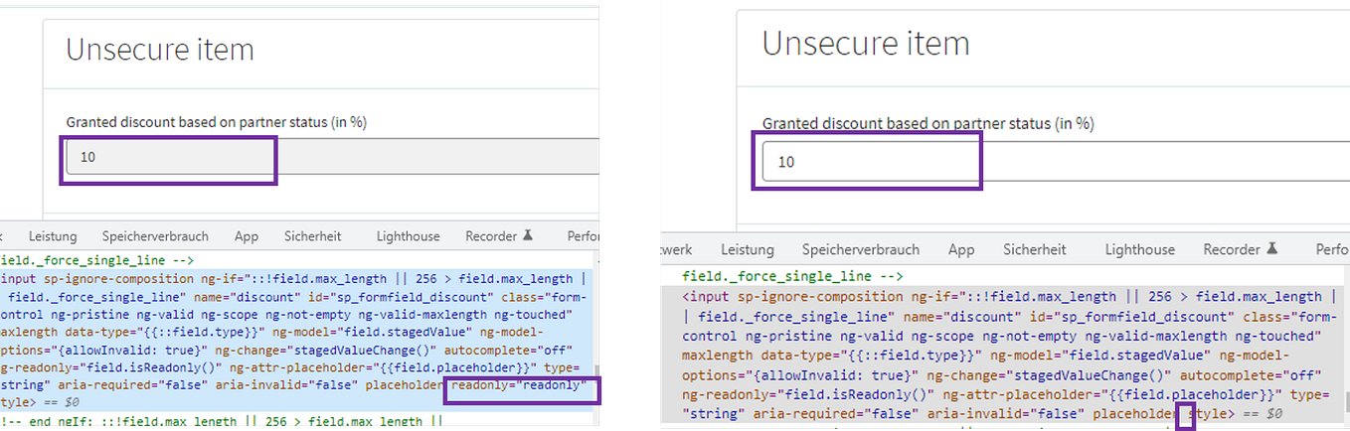Viewport: 1350px width, 431px height.
Task: Switch to App tab in left DevTools
Action: [x=247, y=235]
